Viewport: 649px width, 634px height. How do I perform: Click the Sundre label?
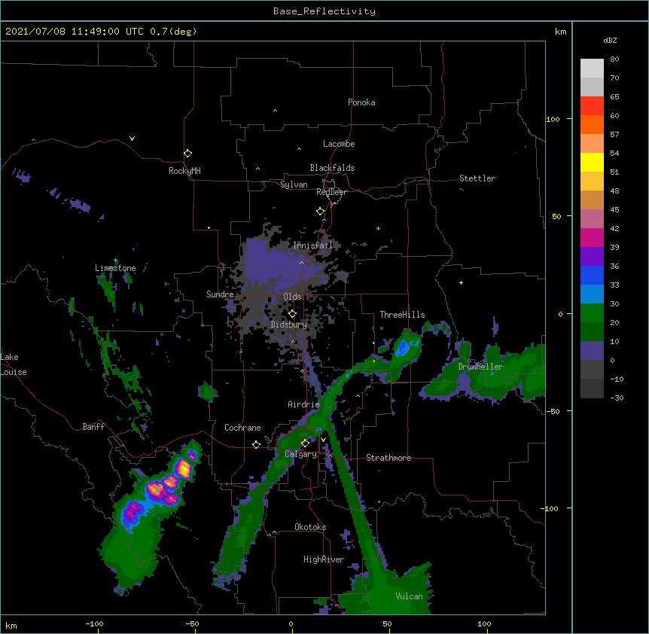click(x=220, y=294)
